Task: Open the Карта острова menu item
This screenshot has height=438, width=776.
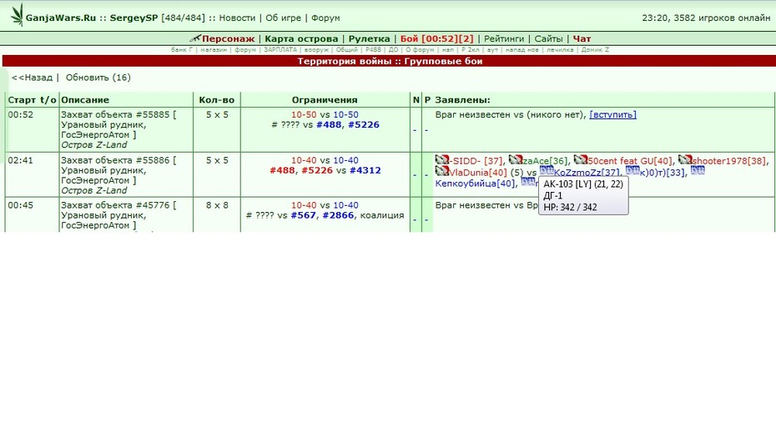Action: (301, 38)
